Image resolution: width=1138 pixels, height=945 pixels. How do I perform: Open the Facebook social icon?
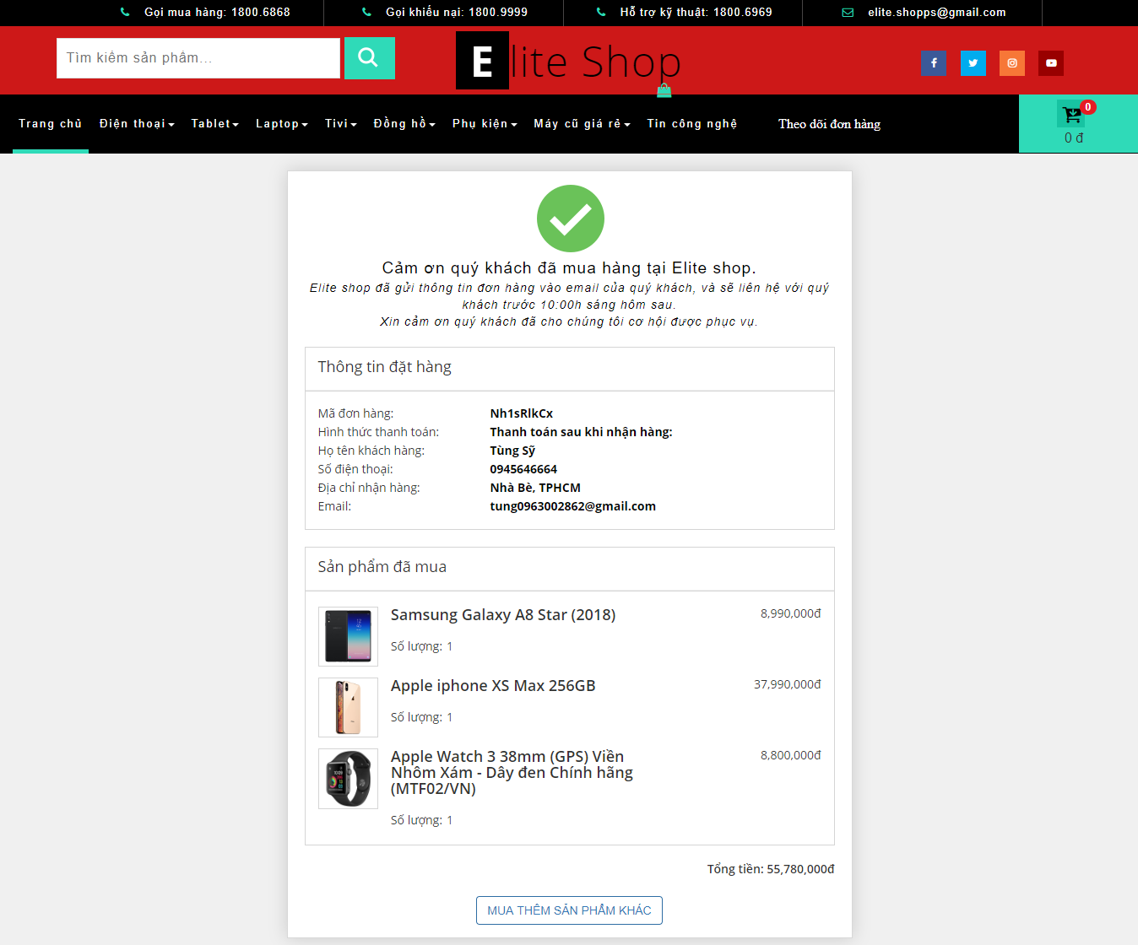coord(934,63)
